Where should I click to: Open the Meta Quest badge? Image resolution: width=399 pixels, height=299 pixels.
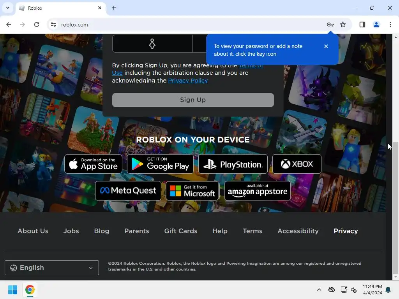click(x=128, y=191)
